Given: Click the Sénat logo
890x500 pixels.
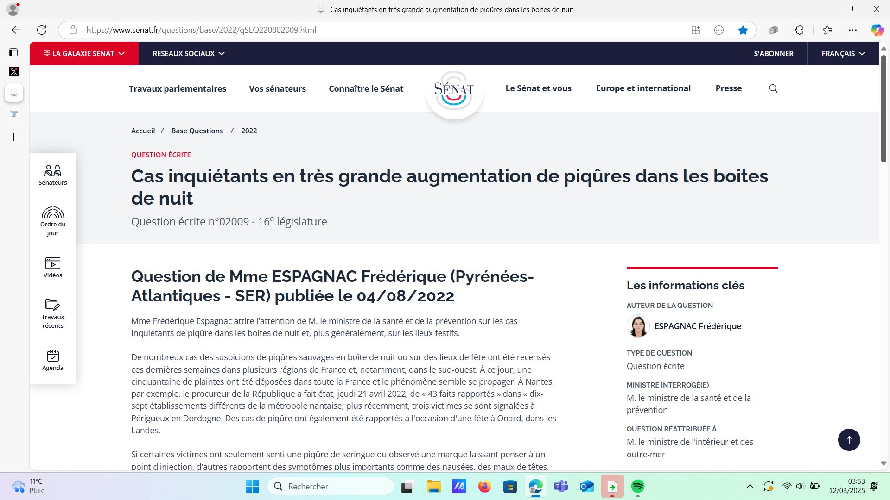Looking at the screenshot, I should (x=454, y=90).
